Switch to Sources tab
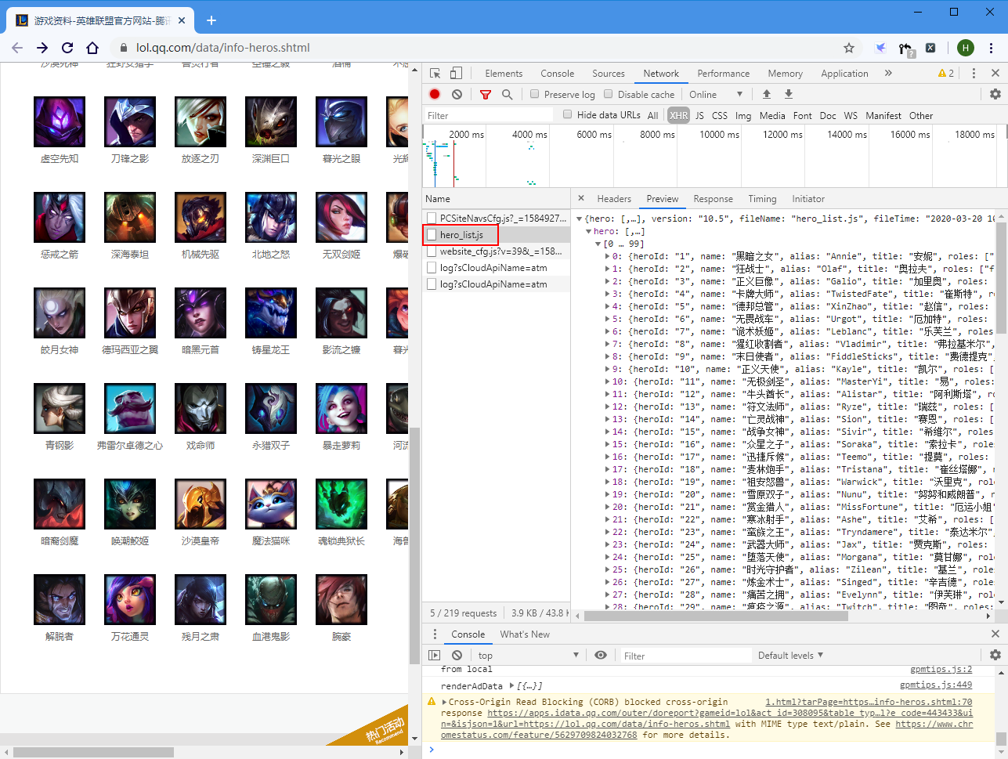The image size is (1008, 759). pyautogui.click(x=609, y=73)
